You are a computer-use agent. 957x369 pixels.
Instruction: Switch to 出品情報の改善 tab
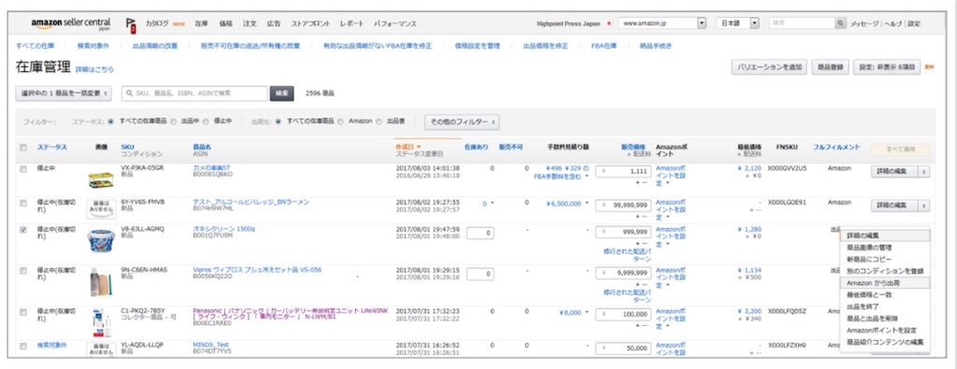tap(155, 46)
